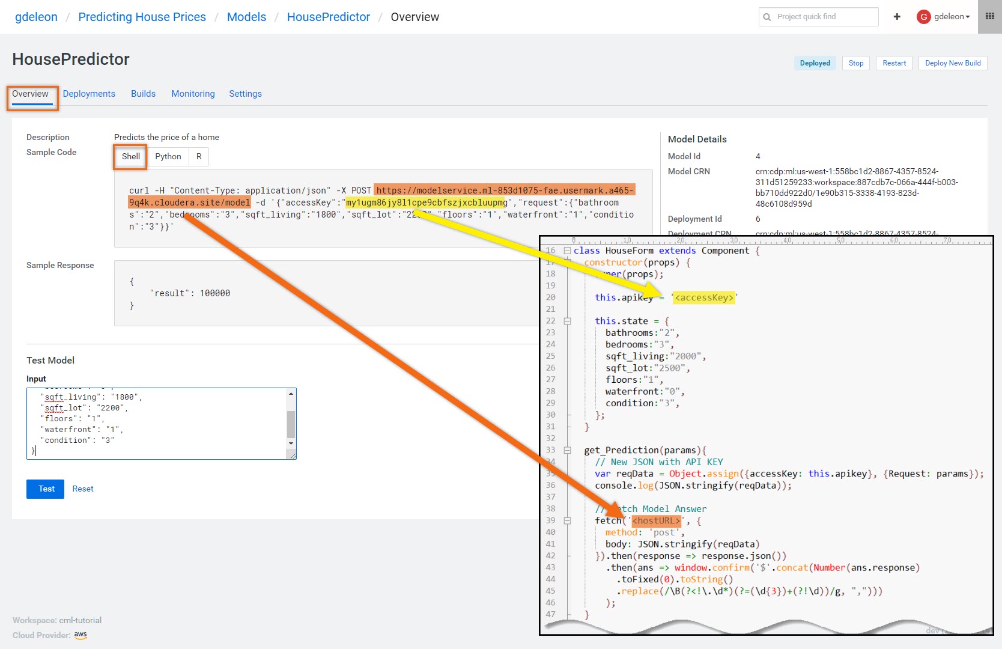Select the Shell sample code tab
Screen dimensions: 1002x649
pos(131,156)
